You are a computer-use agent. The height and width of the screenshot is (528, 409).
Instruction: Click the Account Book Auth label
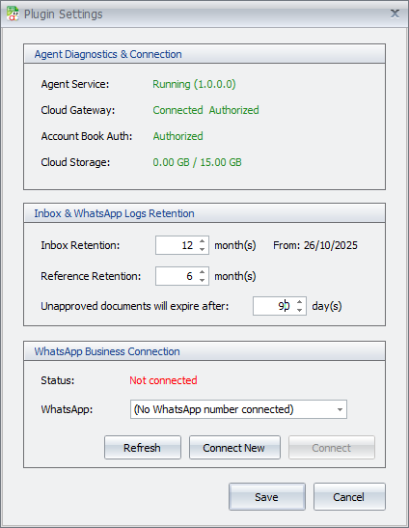click(87, 136)
